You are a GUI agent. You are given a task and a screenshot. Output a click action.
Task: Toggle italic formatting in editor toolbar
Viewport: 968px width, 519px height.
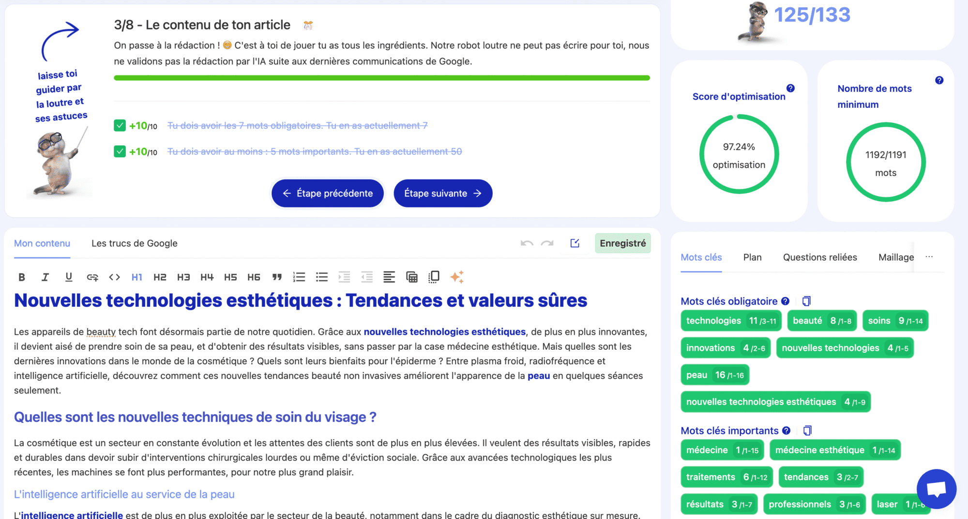pos(45,277)
